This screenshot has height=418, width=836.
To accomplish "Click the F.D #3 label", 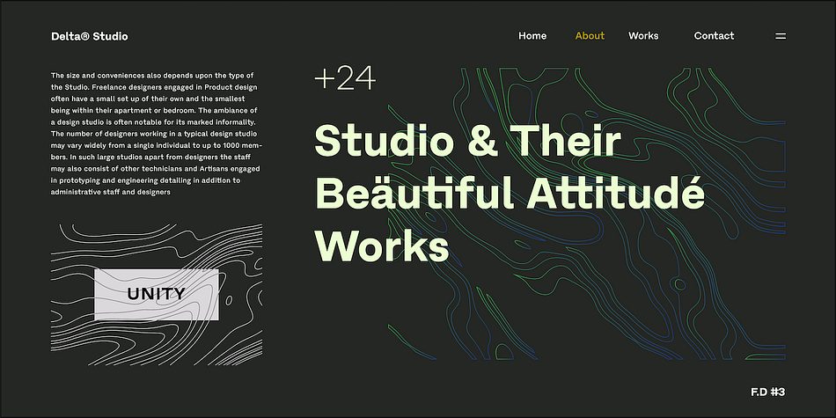I will 767,392.
